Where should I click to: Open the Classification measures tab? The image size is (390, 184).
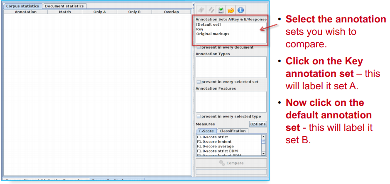point(233,131)
